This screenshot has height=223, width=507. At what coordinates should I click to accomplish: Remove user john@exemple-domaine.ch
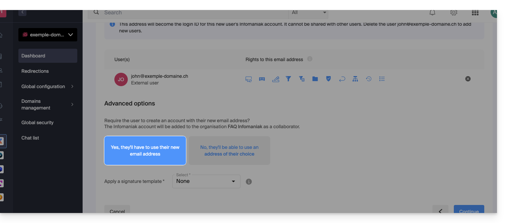click(468, 79)
